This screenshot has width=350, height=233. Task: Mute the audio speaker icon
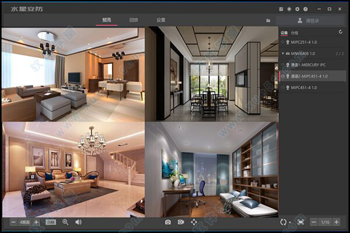tap(78, 222)
